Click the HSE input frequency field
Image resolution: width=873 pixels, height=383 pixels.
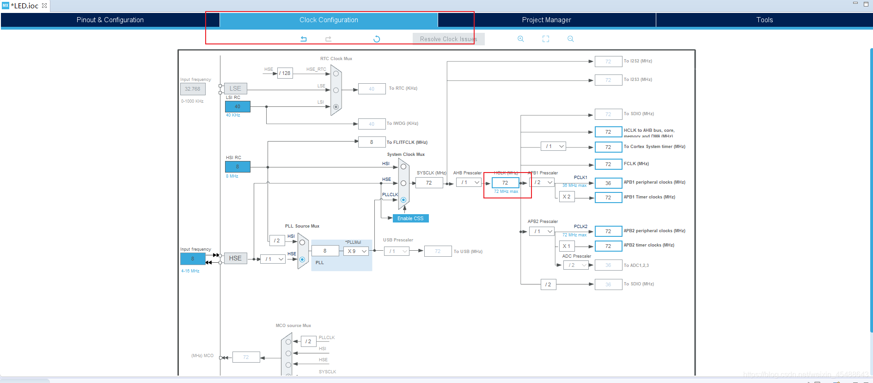tap(193, 259)
